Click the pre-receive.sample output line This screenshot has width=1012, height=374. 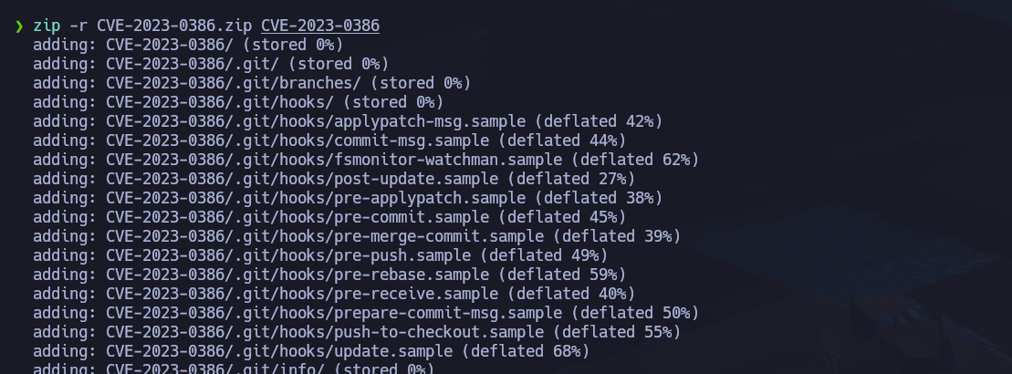pyautogui.click(x=333, y=294)
